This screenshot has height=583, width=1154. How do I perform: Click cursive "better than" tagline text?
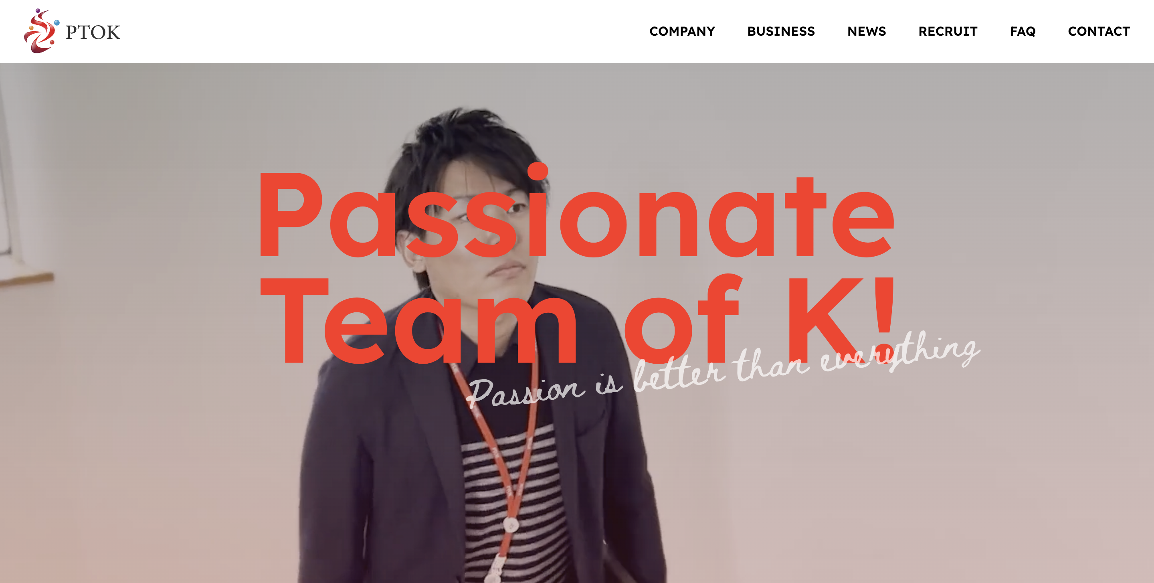[x=722, y=367]
